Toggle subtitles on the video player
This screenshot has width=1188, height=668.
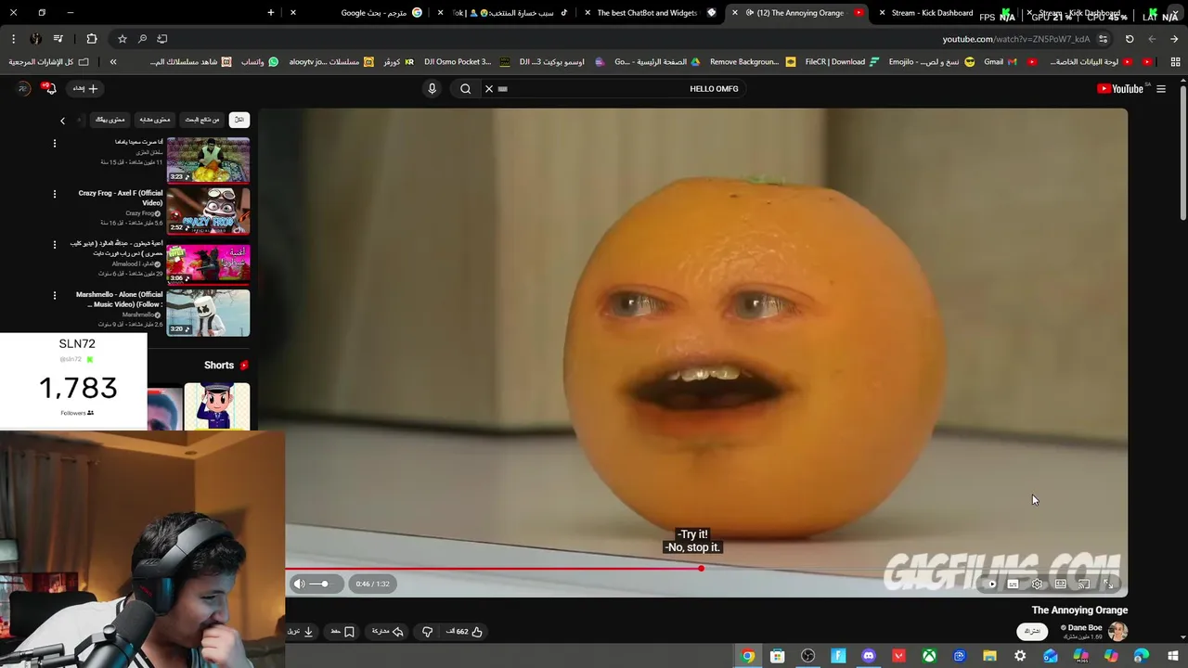(x=1013, y=584)
